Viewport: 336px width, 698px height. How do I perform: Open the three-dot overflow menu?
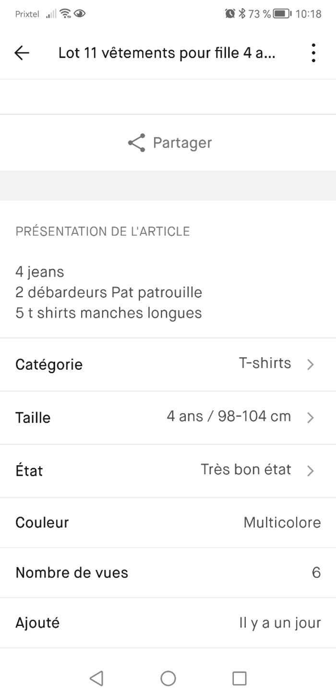[x=313, y=53]
